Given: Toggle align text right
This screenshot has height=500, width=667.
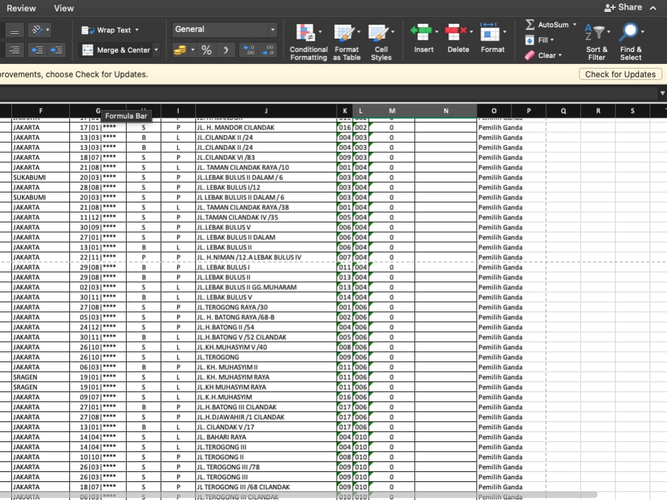Looking at the screenshot, I should (x=15, y=51).
